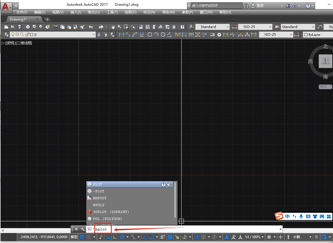Activate the Pan hand tool
This screenshot has width=333, height=243.
coord(113,27)
